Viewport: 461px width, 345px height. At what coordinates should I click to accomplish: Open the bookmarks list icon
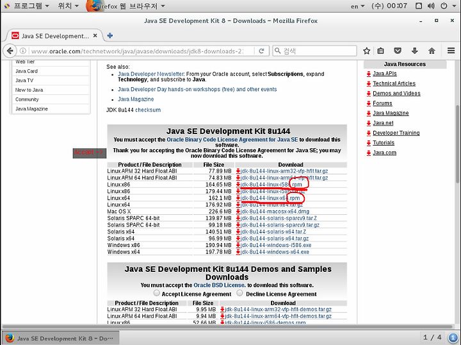381,51
